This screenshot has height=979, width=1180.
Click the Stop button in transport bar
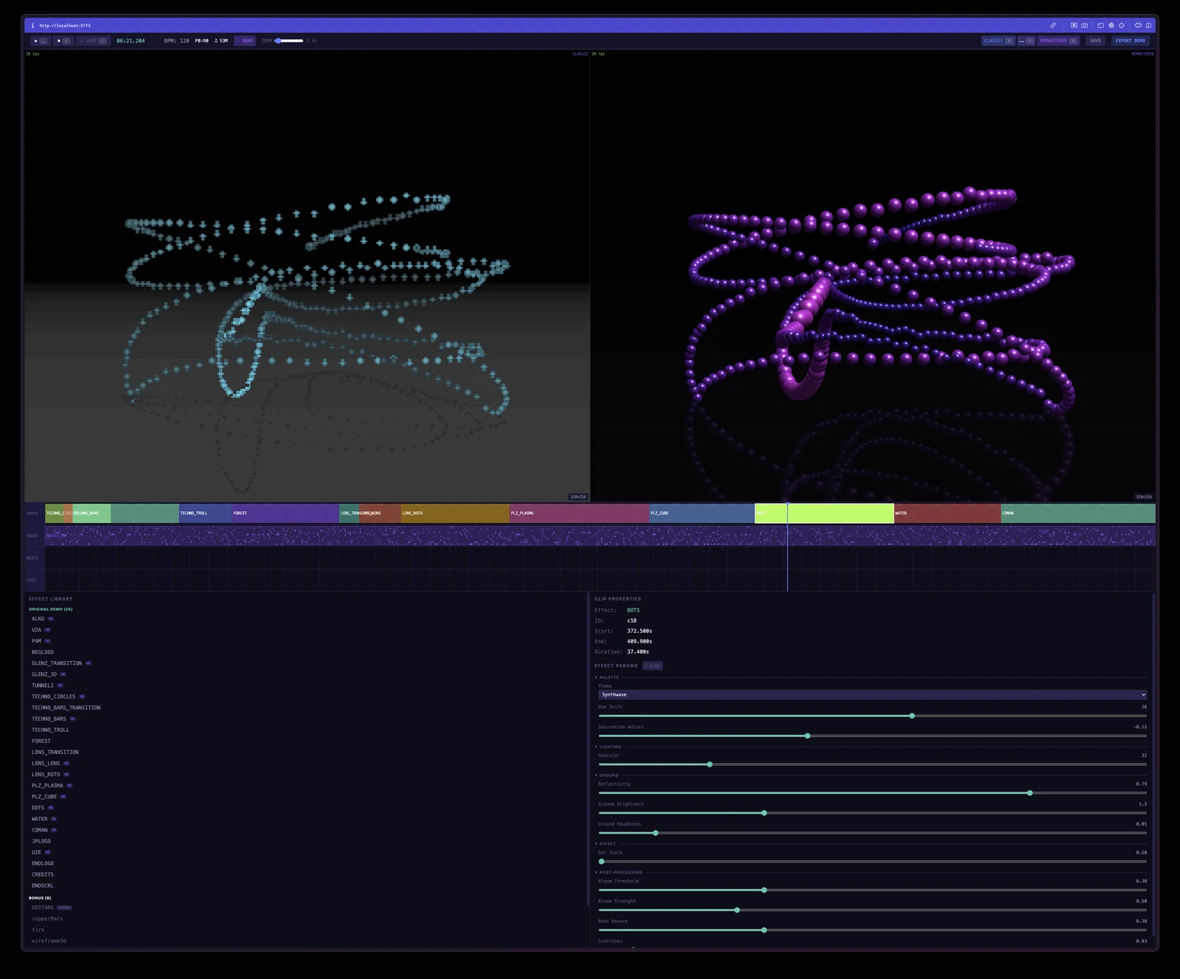tap(63, 41)
